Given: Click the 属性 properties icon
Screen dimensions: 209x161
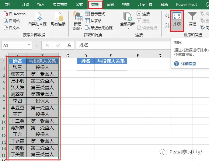Looking at the screenshot, I should tap(139, 21).
